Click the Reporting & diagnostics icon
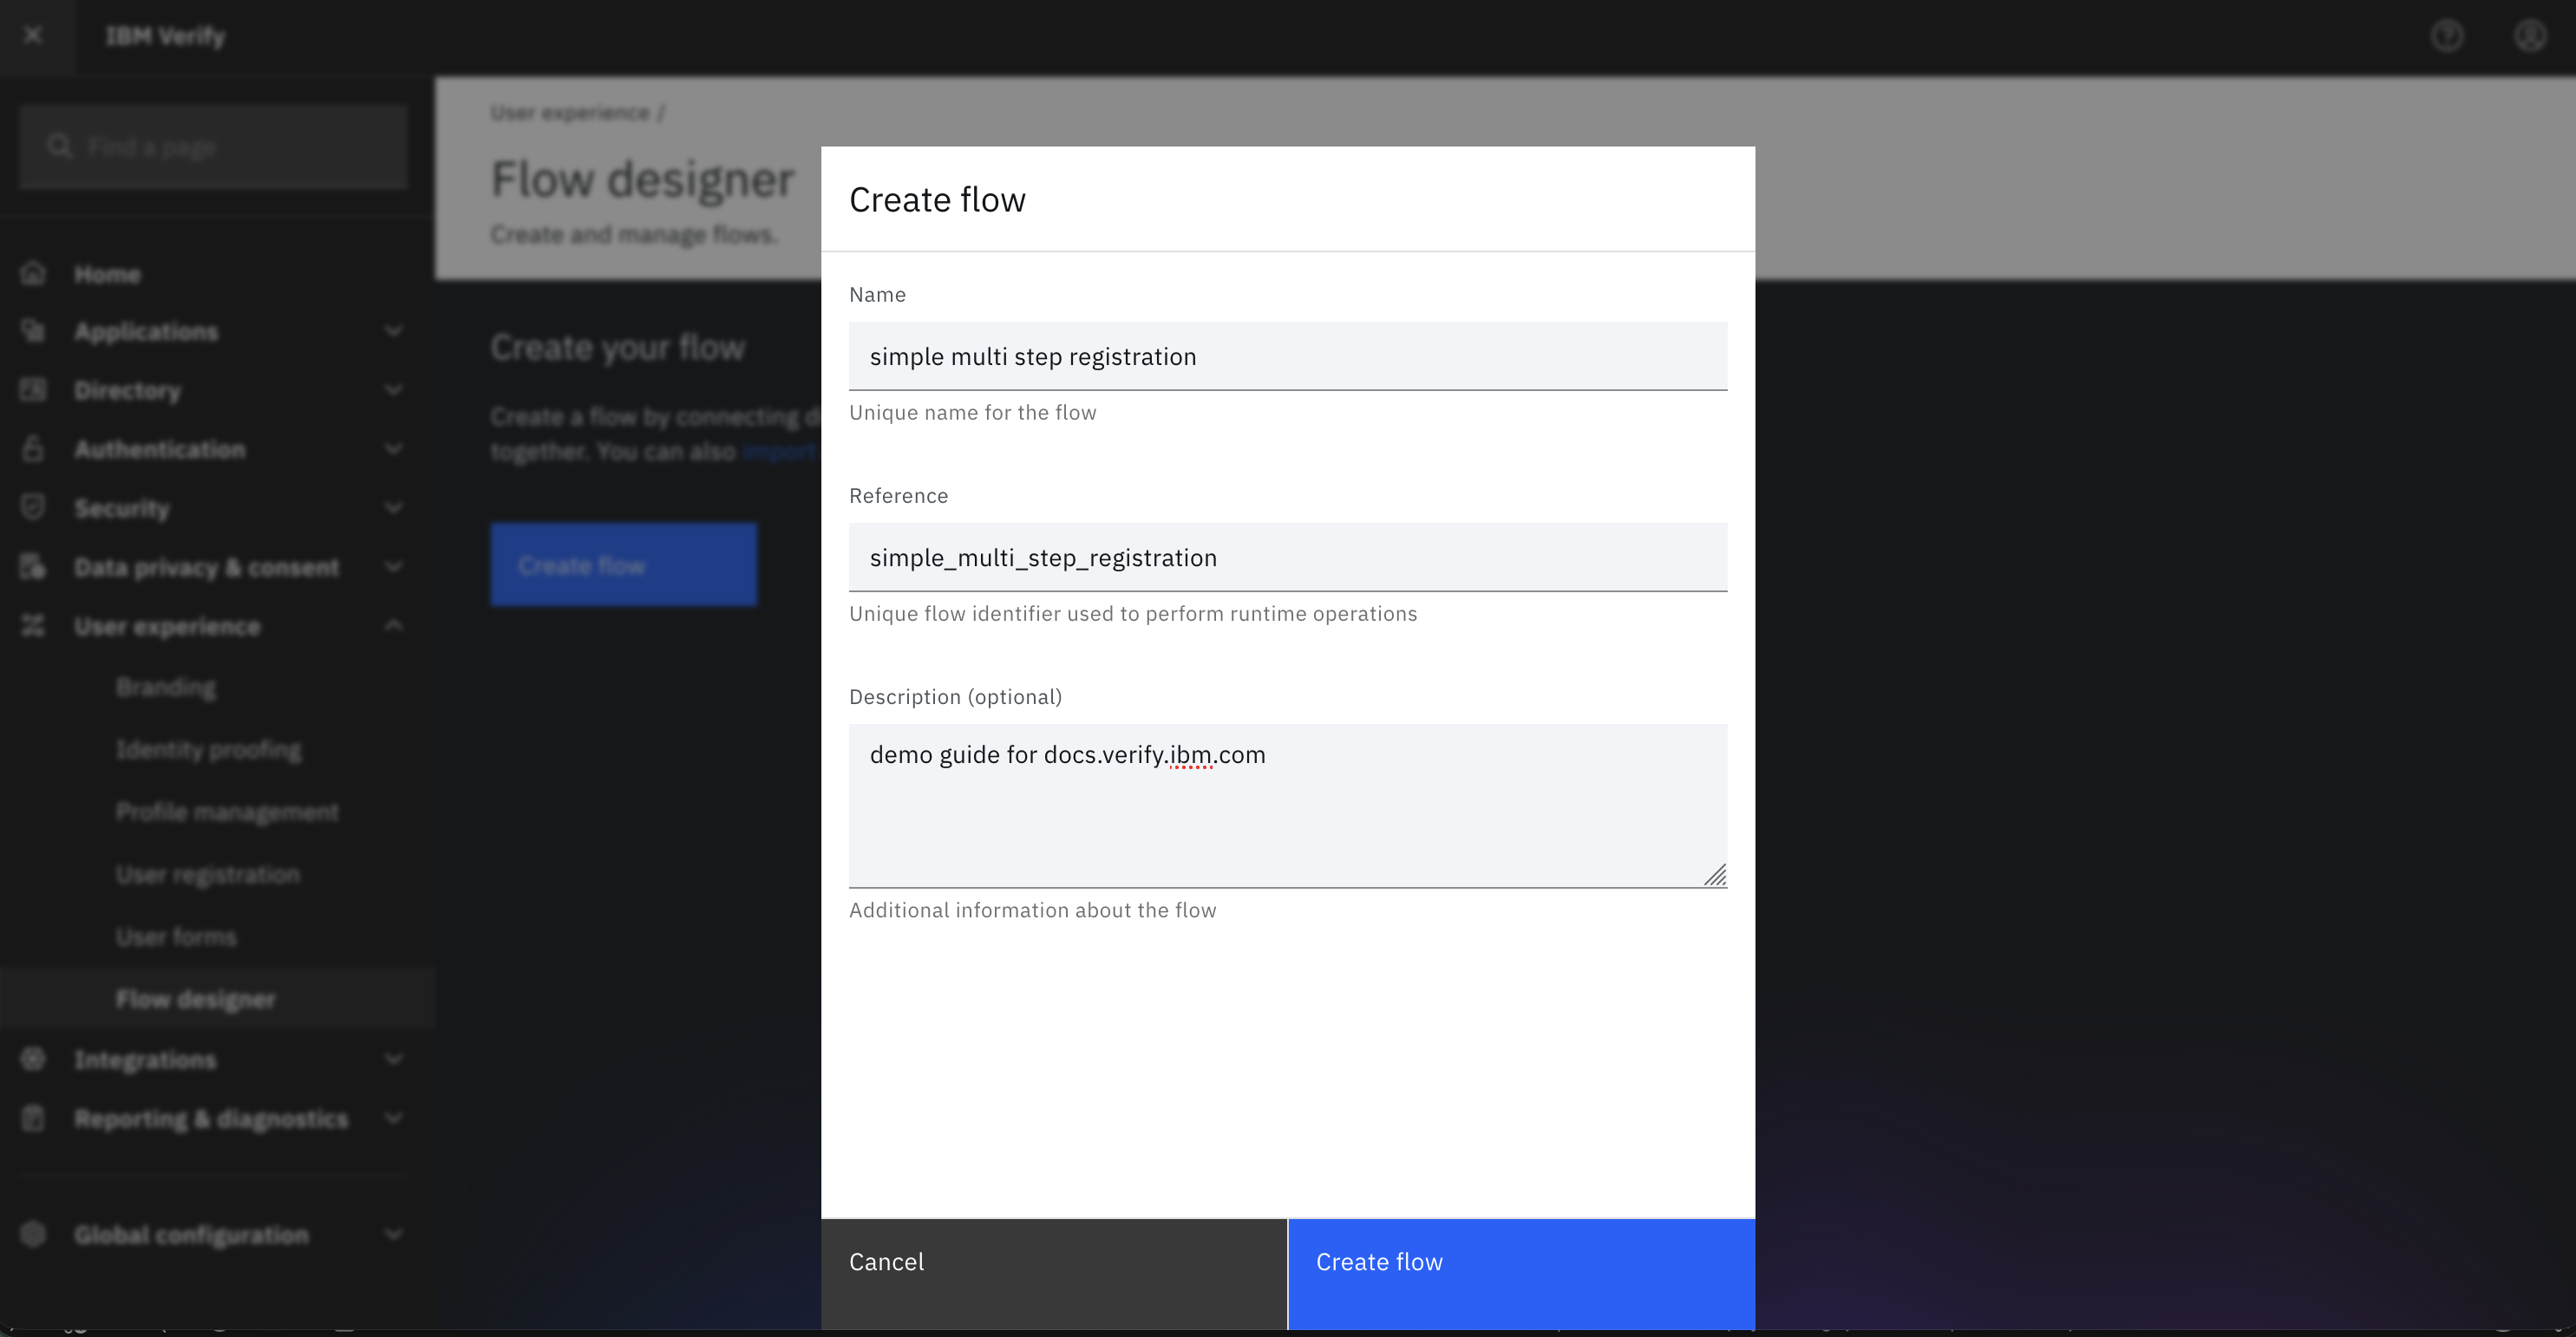2576x1337 pixels. pyautogui.click(x=33, y=1118)
